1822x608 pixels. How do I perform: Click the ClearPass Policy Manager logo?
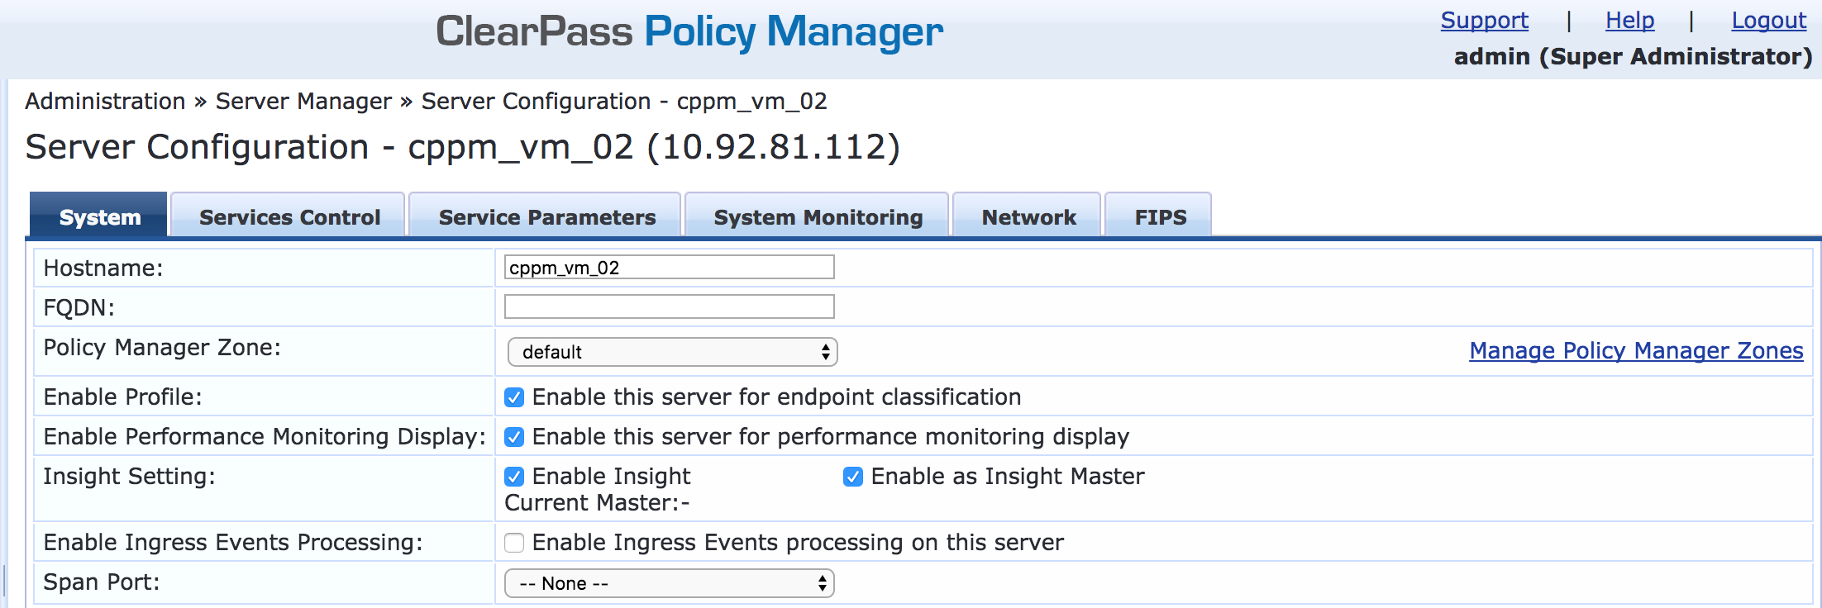[689, 31]
